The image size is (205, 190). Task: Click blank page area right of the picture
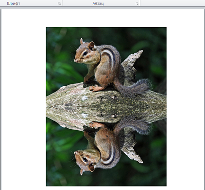[x=185, y=102]
